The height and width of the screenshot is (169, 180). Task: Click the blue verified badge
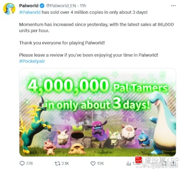point(42,5)
